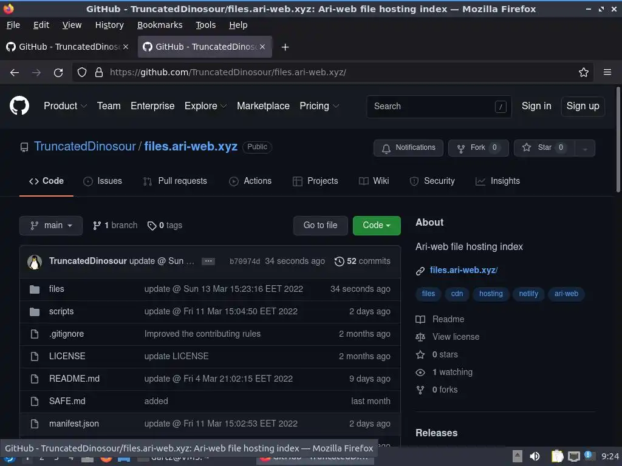
Task: Close the first GitHub tab
Action: point(126,47)
